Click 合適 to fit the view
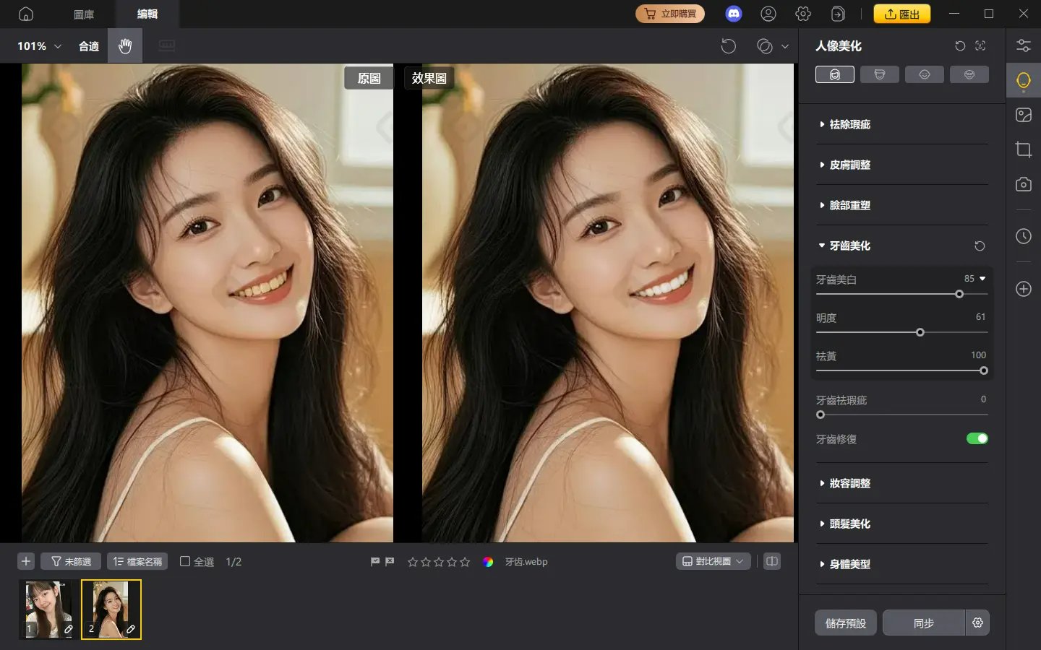 [x=87, y=45]
